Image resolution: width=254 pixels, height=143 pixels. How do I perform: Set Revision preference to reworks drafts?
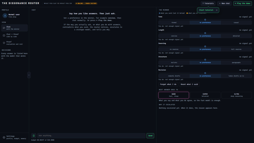[174, 76]
